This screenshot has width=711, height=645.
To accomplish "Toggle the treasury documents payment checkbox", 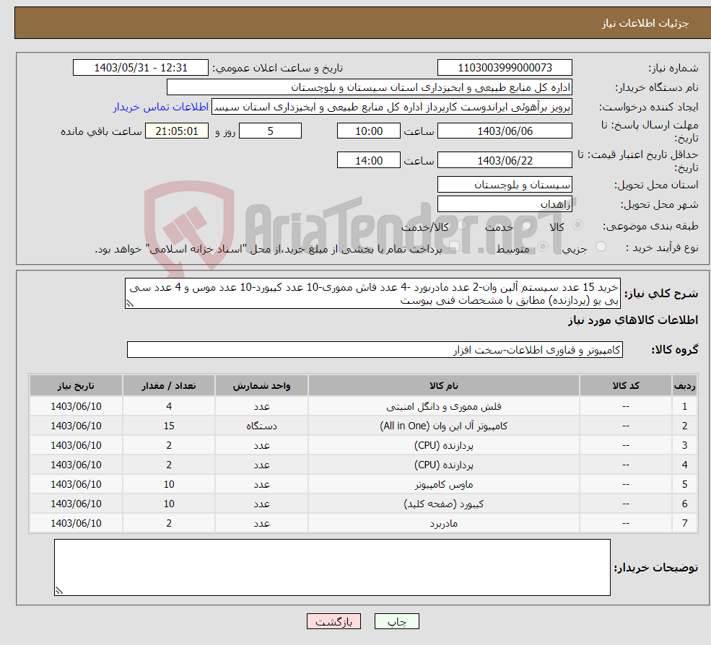I will point(454,247).
